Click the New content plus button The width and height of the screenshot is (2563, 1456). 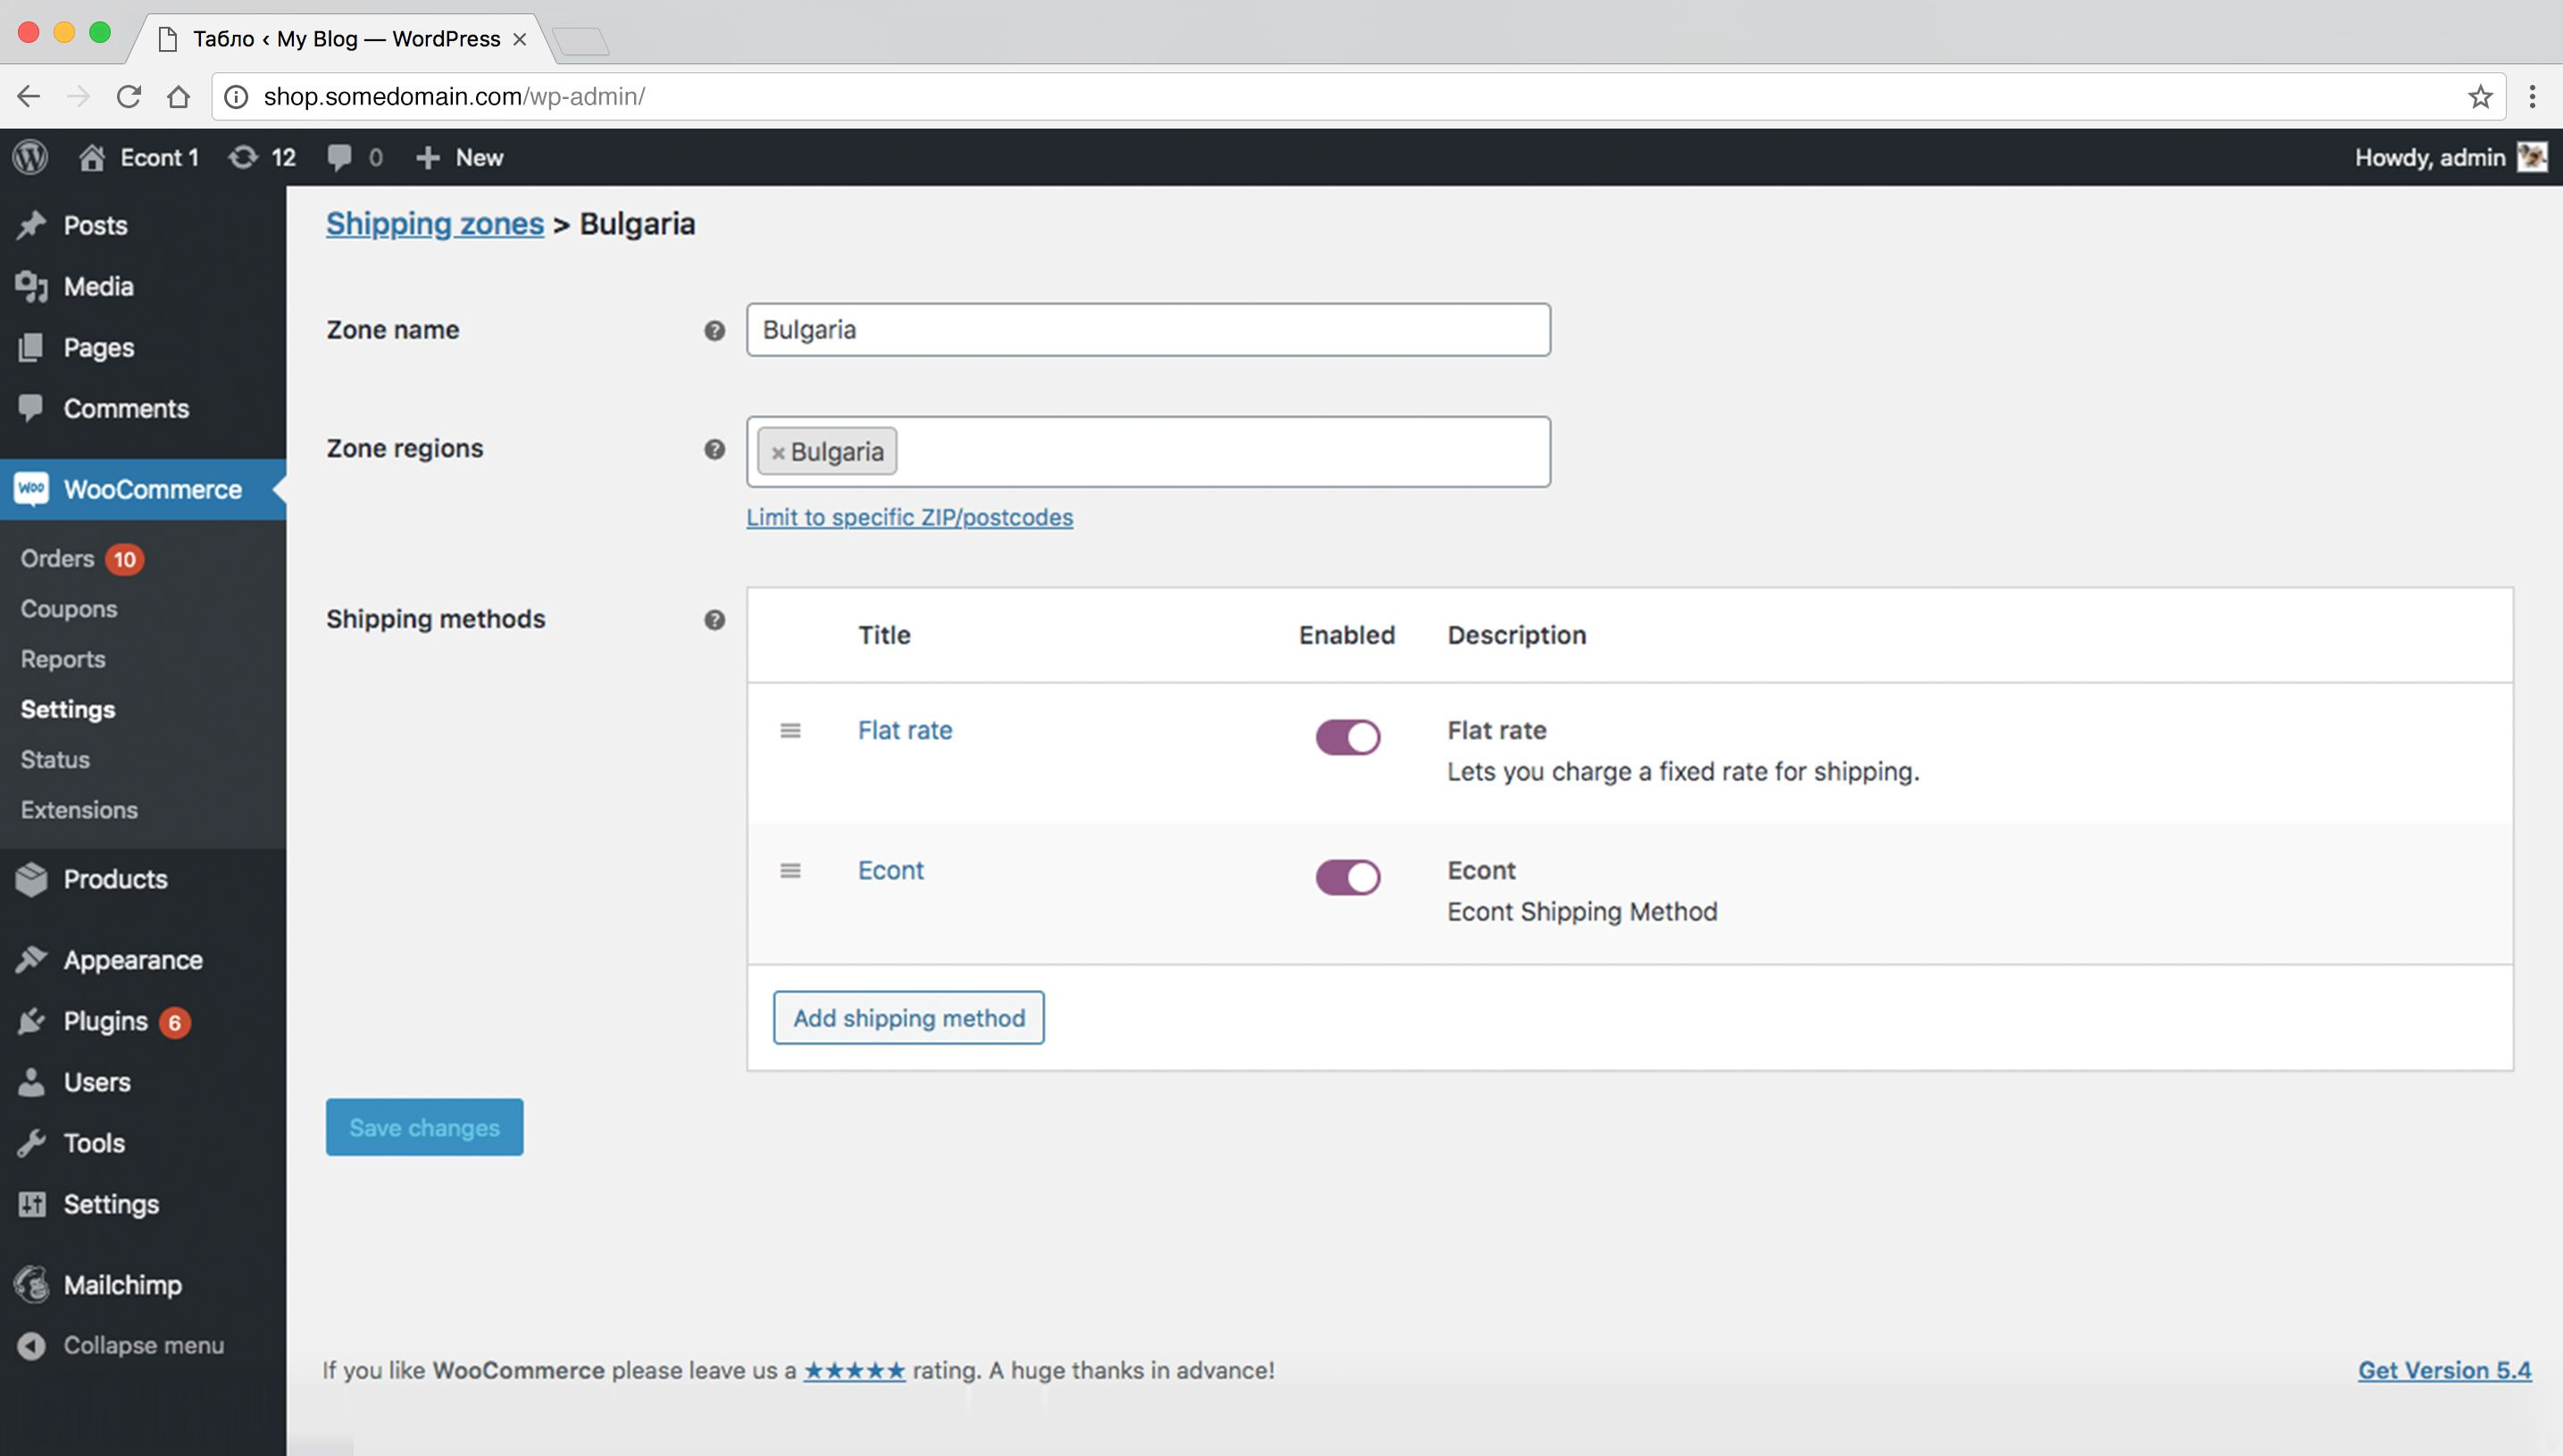tap(459, 157)
